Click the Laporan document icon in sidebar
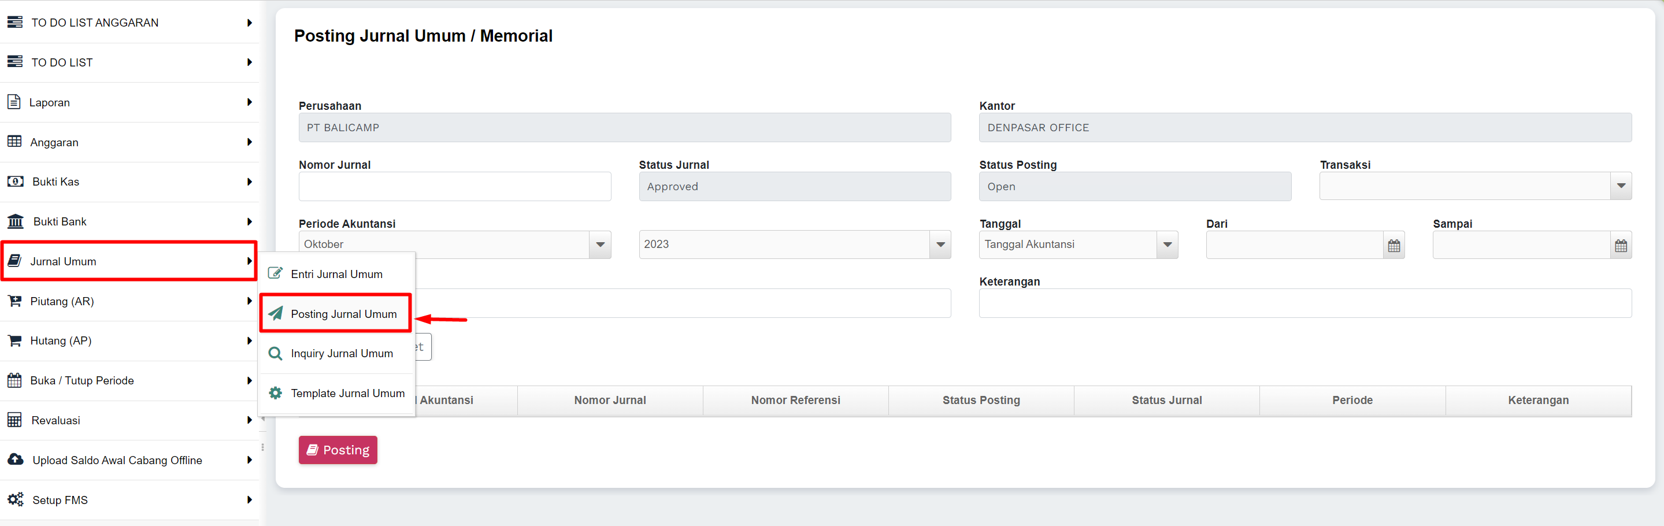Image resolution: width=1664 pixels, height=526 pixels. point(14,102)
